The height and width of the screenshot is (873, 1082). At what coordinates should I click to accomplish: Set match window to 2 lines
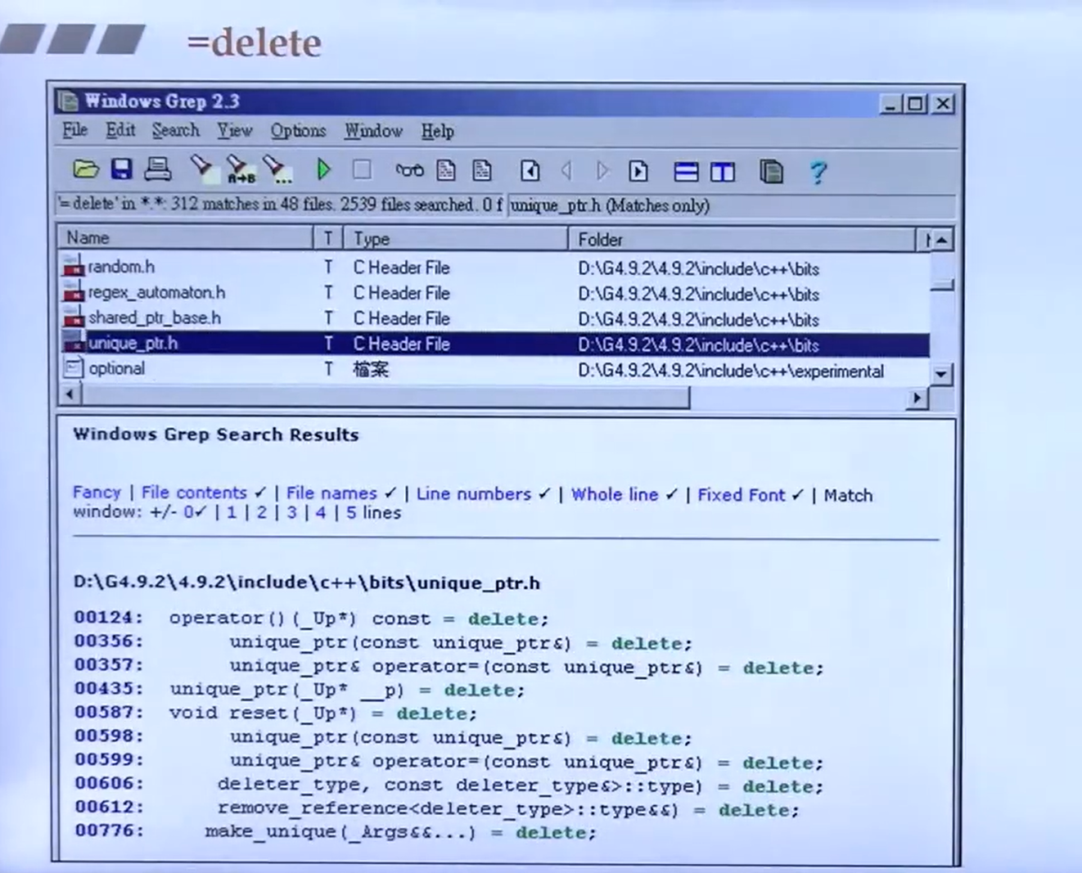click(262, 513)
